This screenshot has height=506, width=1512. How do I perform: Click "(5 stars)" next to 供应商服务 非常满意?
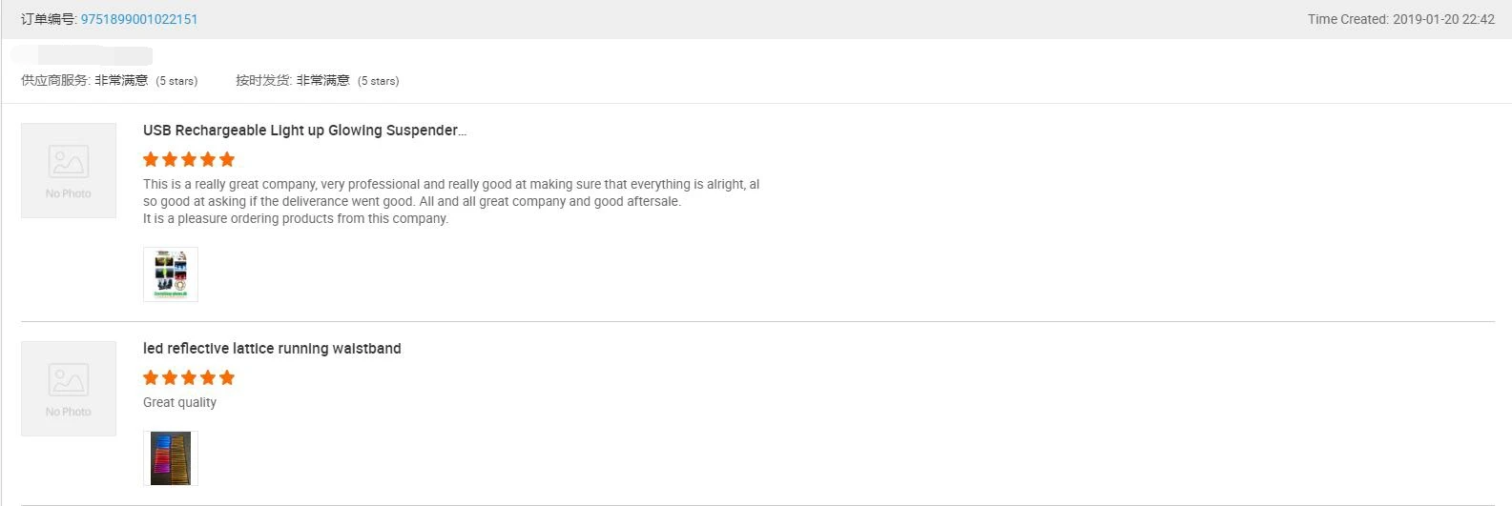click(176, 81)
